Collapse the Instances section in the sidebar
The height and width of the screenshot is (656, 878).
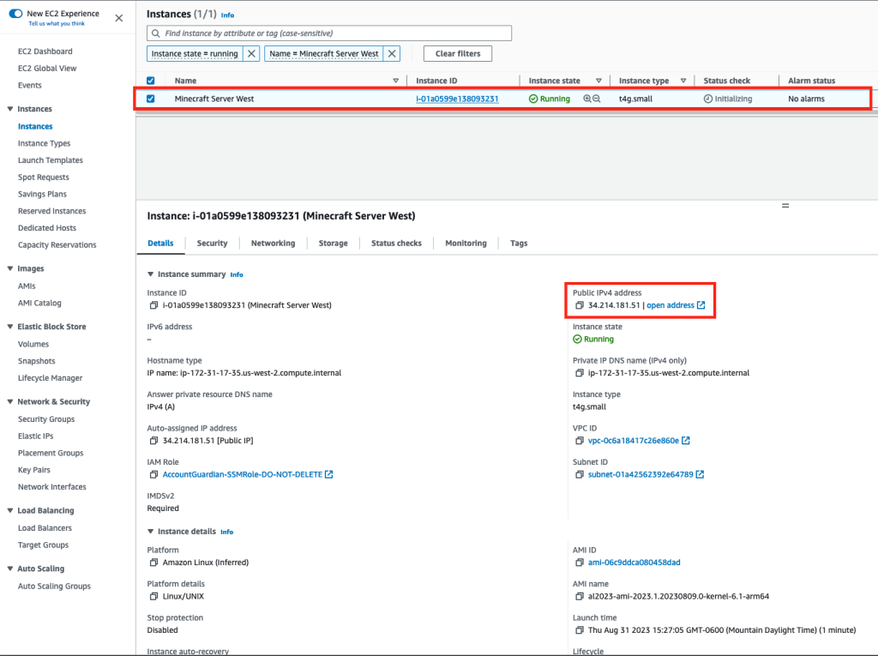(9, 108)
